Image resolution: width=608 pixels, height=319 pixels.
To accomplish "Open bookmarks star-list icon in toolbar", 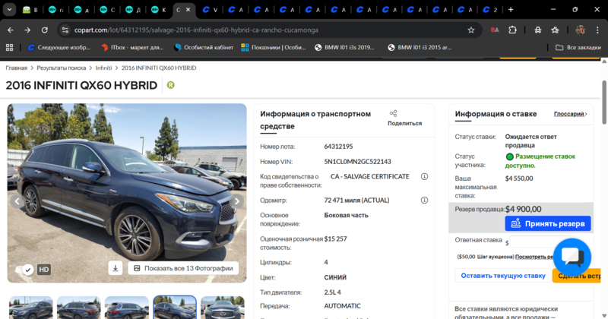I will click(x=555, y=30).
